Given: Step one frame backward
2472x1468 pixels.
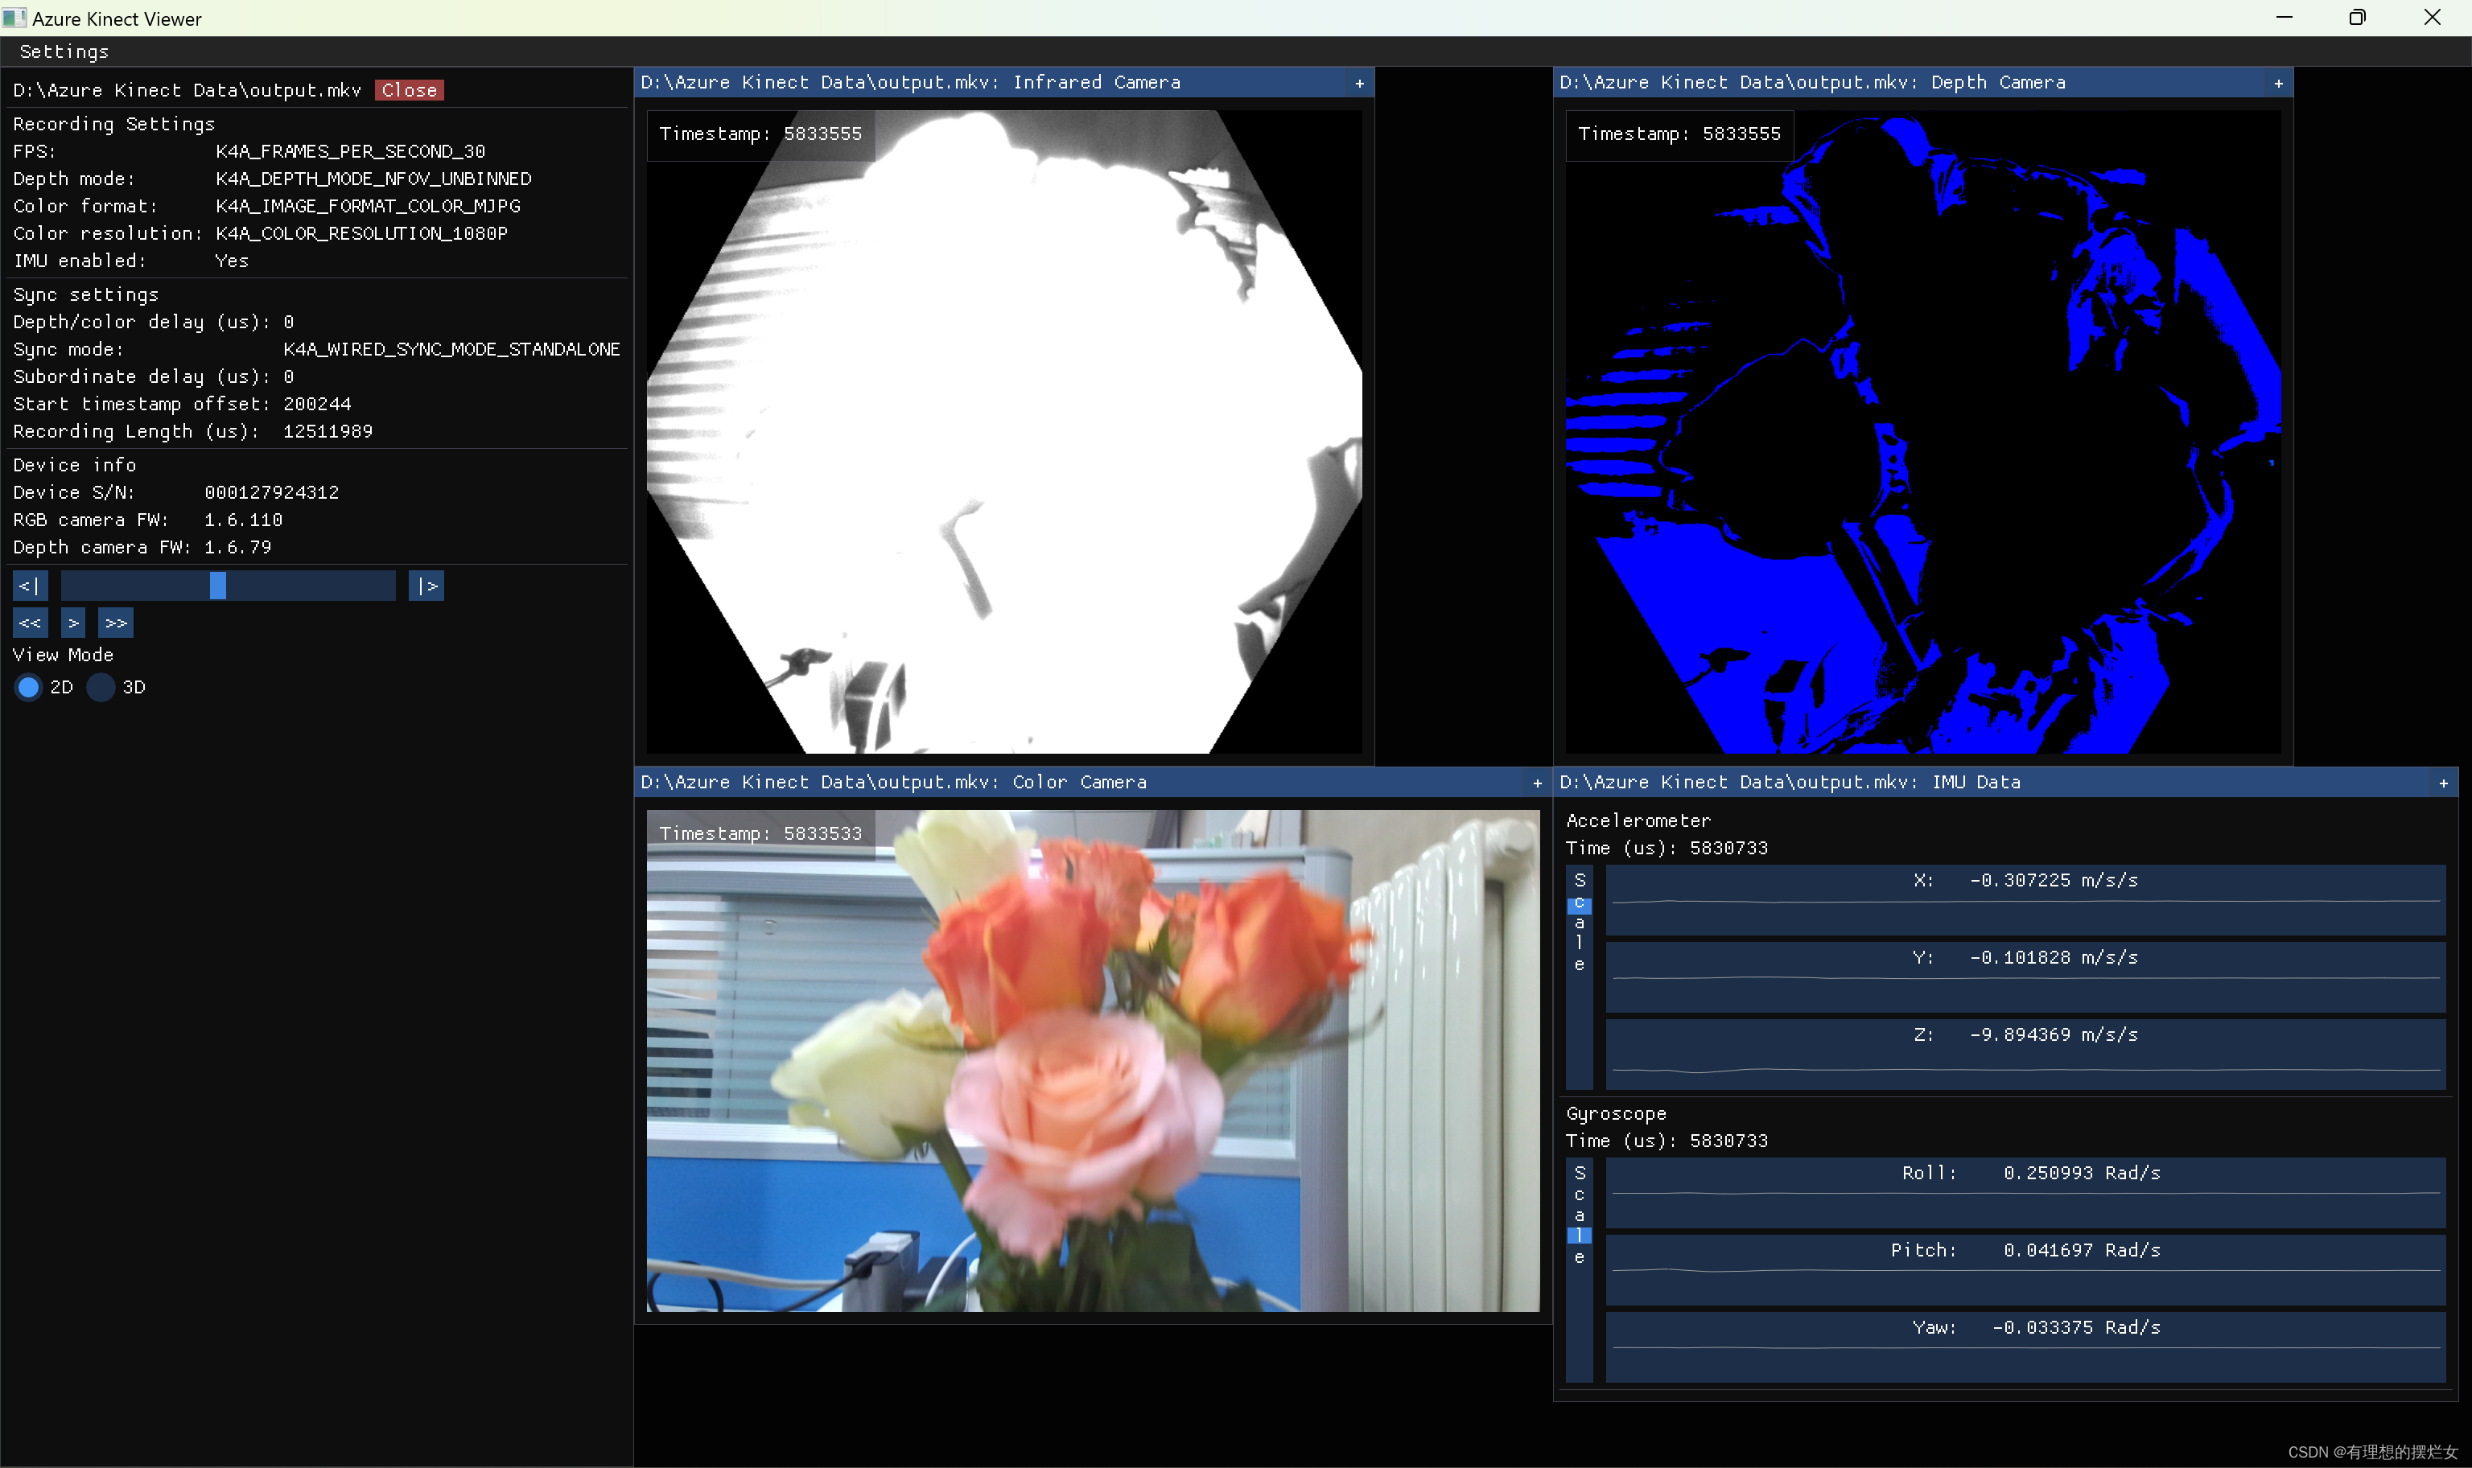Looking at the screenshot, I should click(30, 623).
